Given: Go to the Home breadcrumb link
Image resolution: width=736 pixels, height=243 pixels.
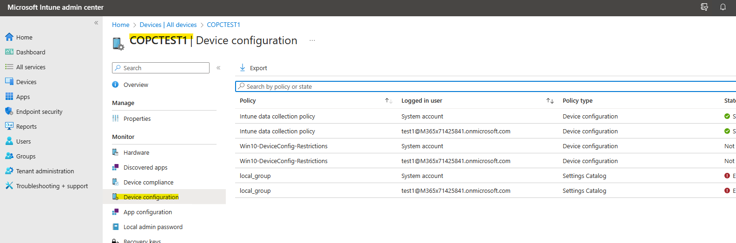Looking at the screenshot, I should point(121,25).
